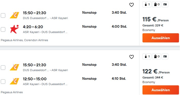Favorite the 122 € flight offer with heart icon
Screen dimensions: 180x95
[x=131, y=57]
